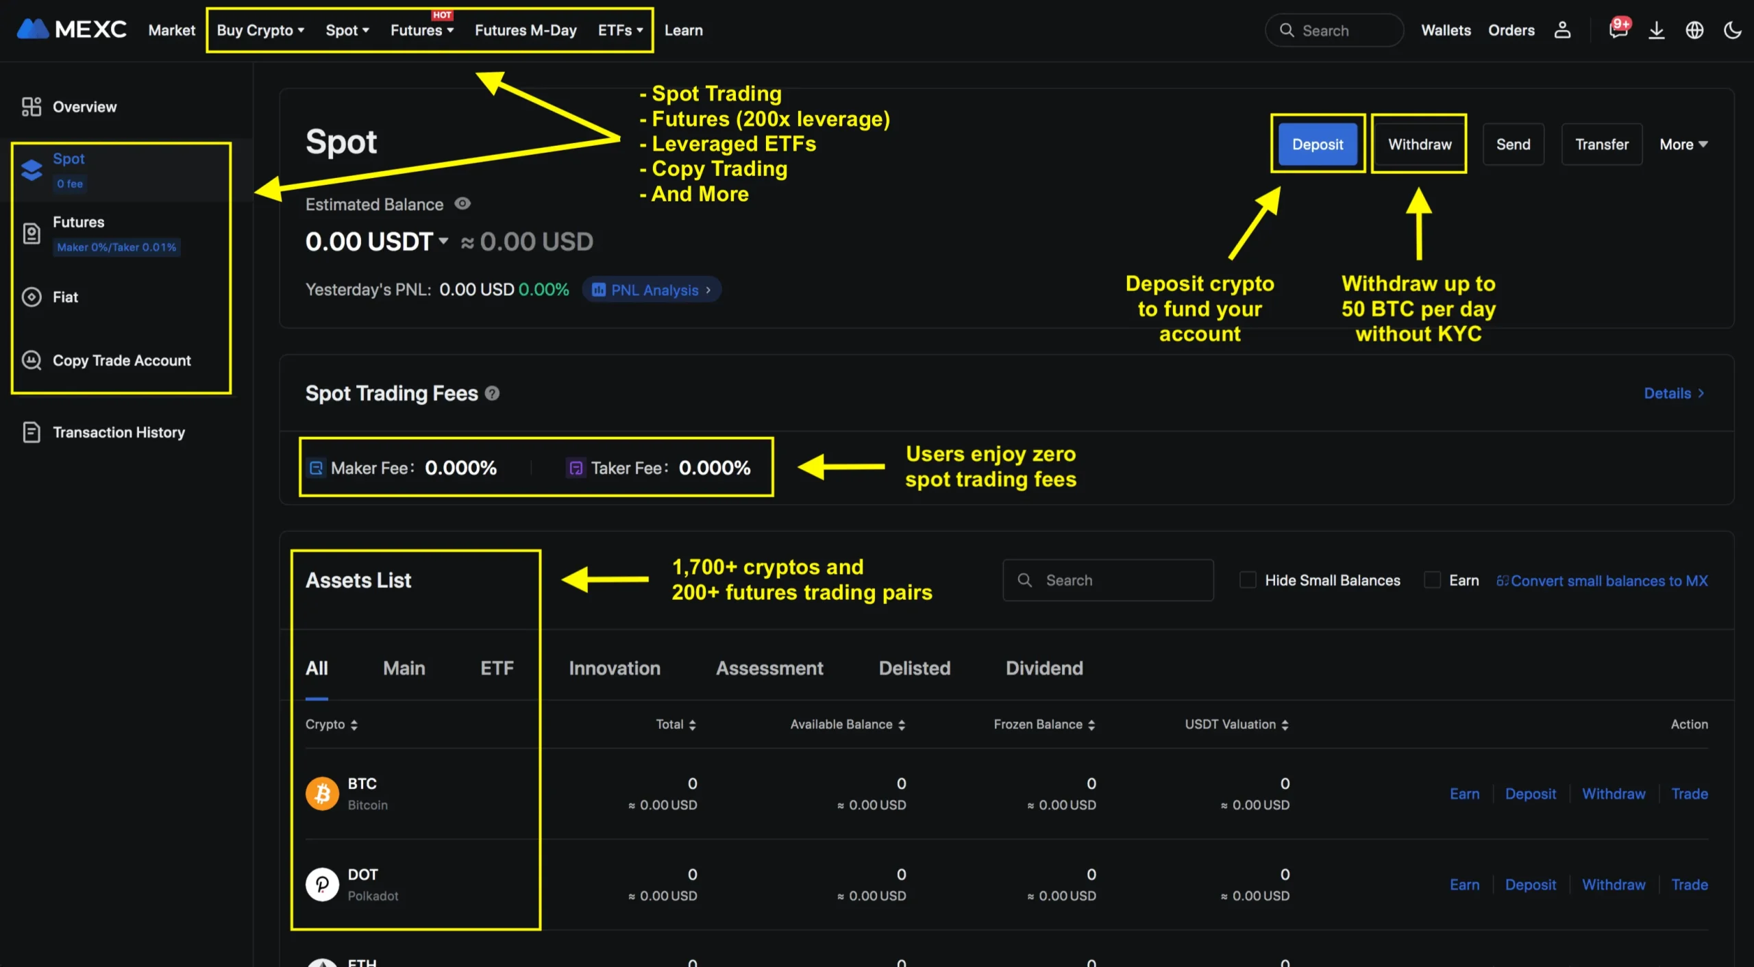Click the Transfer button
Image resolution: width=1754 pixels, height=967 pixels.
tap(1602, 145)
